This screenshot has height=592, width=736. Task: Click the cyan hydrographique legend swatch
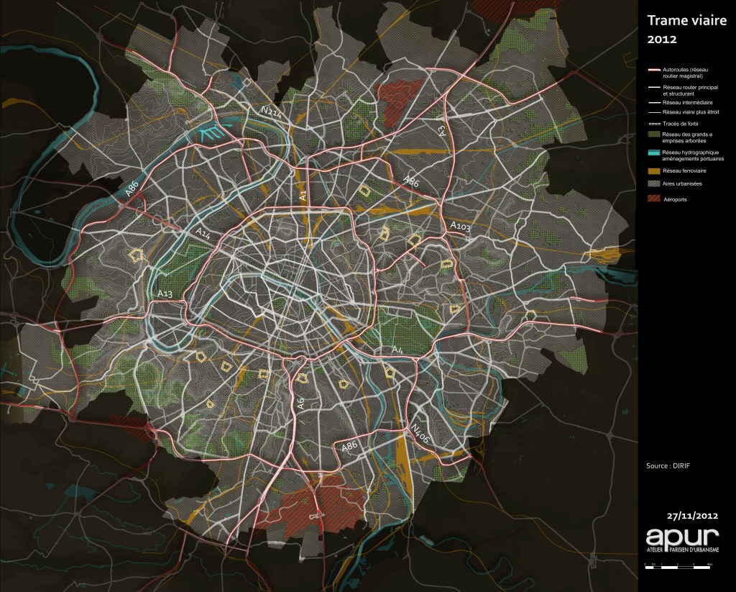(x=654, y=152)
